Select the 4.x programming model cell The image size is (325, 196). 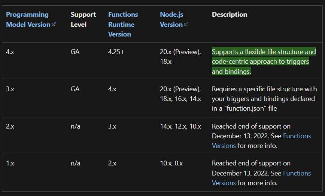point(10,52)
